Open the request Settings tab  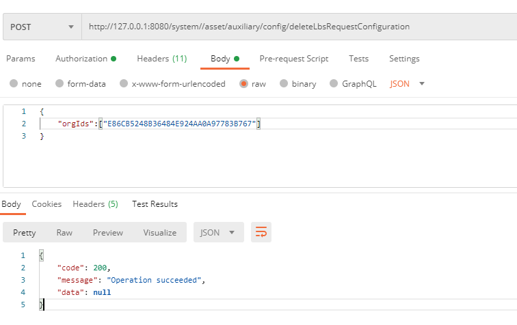[x=404, y=59]
